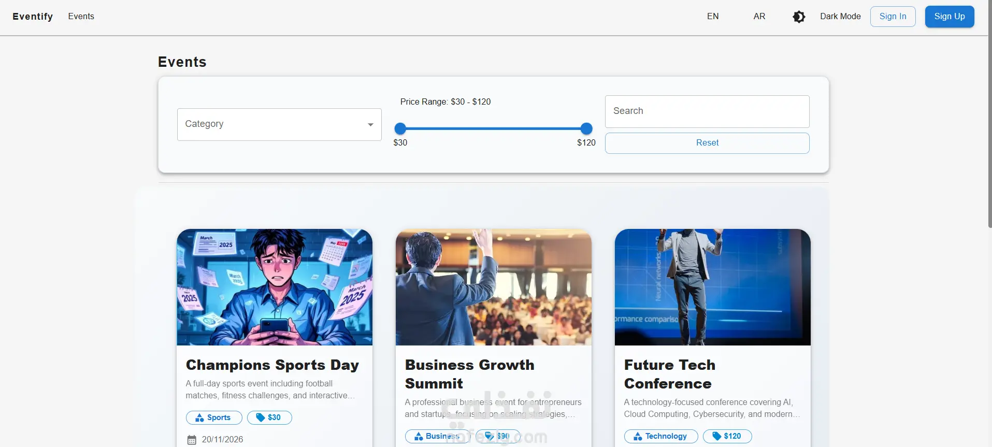Click the category icon in Business chip

tap(419, 436)
